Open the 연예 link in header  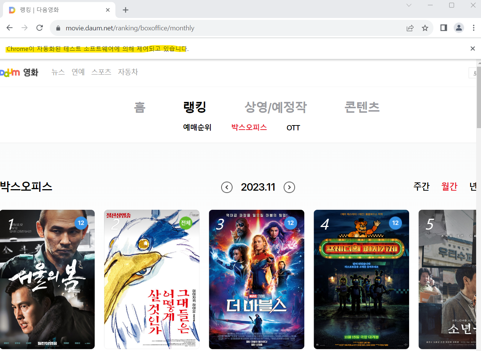[x=78, y=72]
